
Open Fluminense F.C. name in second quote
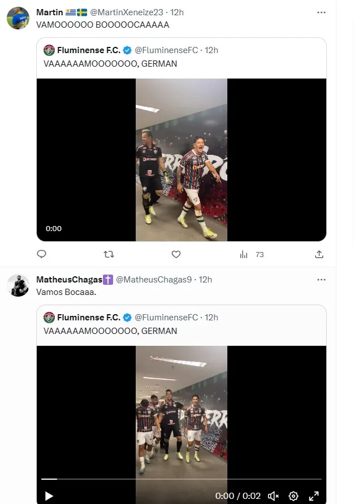88,318
